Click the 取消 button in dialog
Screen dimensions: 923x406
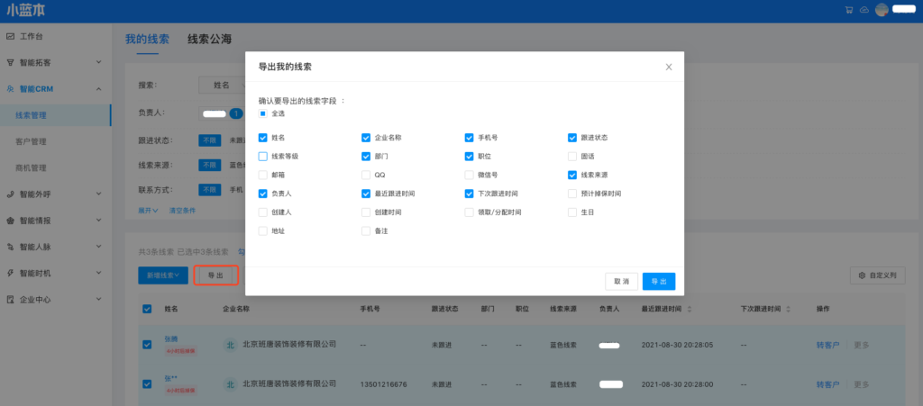coord(621,282)
